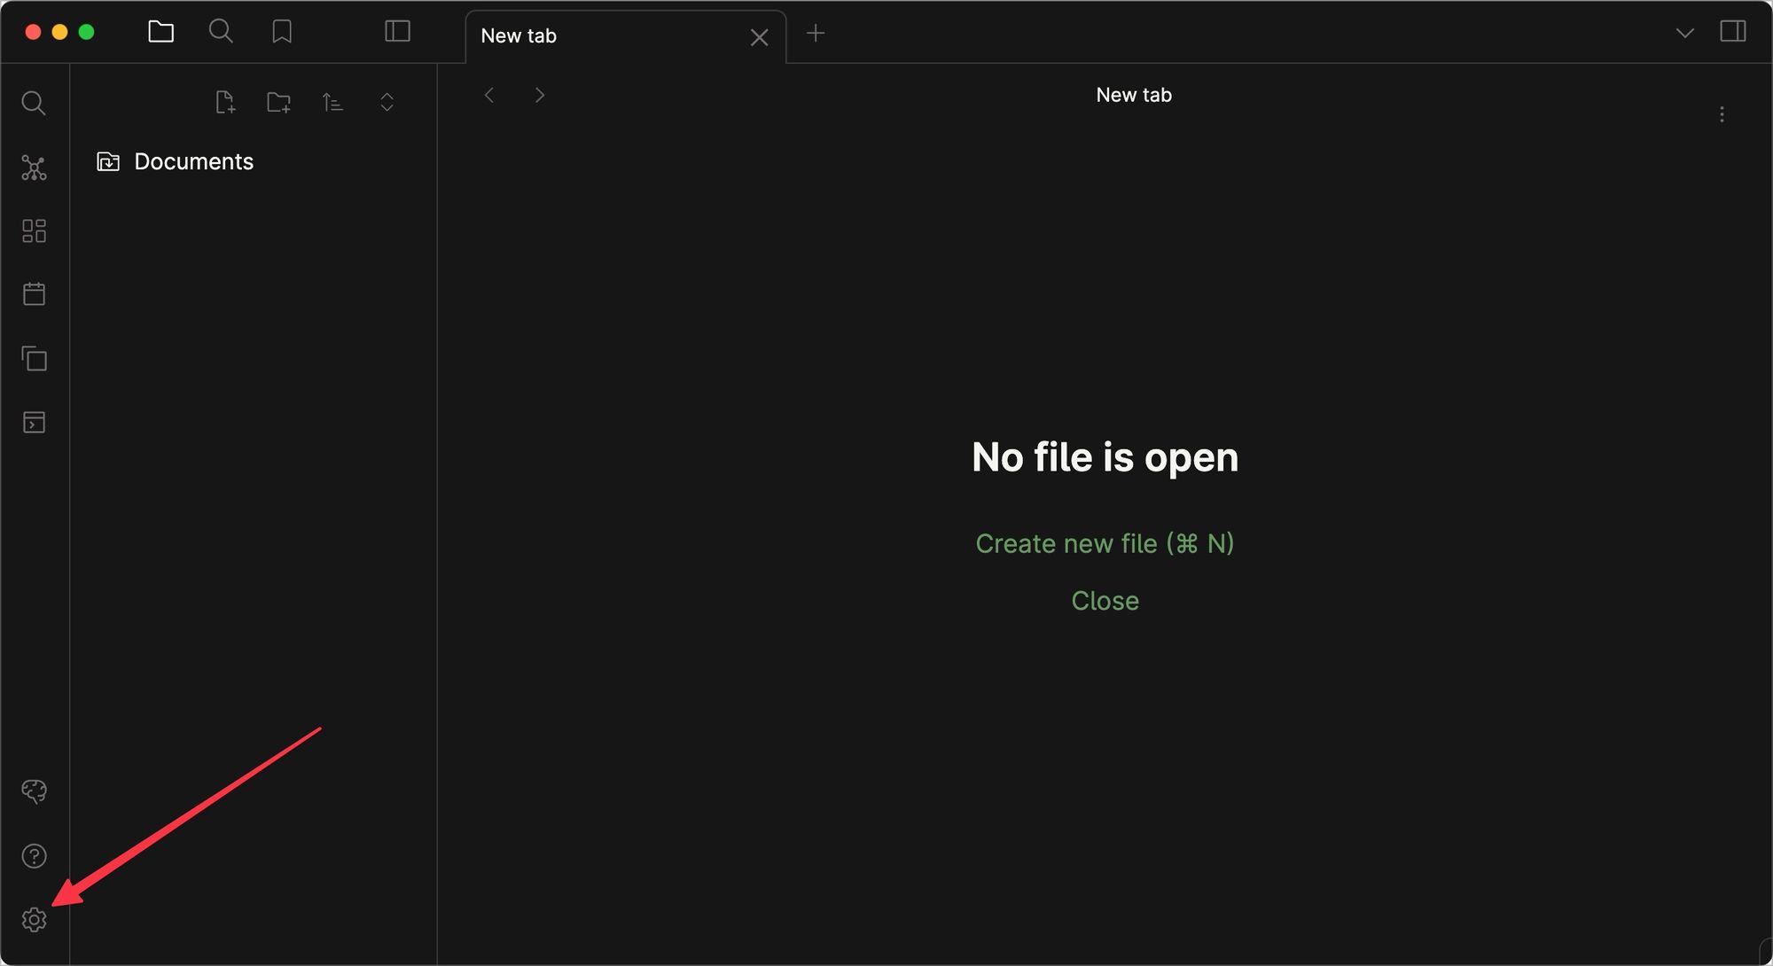Create a new note in the sidebar
This screenshot has height=966, width=1773.
(225, 102)
